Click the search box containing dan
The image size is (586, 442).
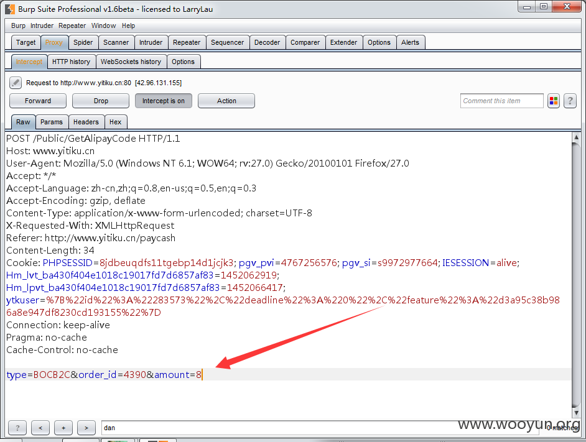[x=320, y=428]
